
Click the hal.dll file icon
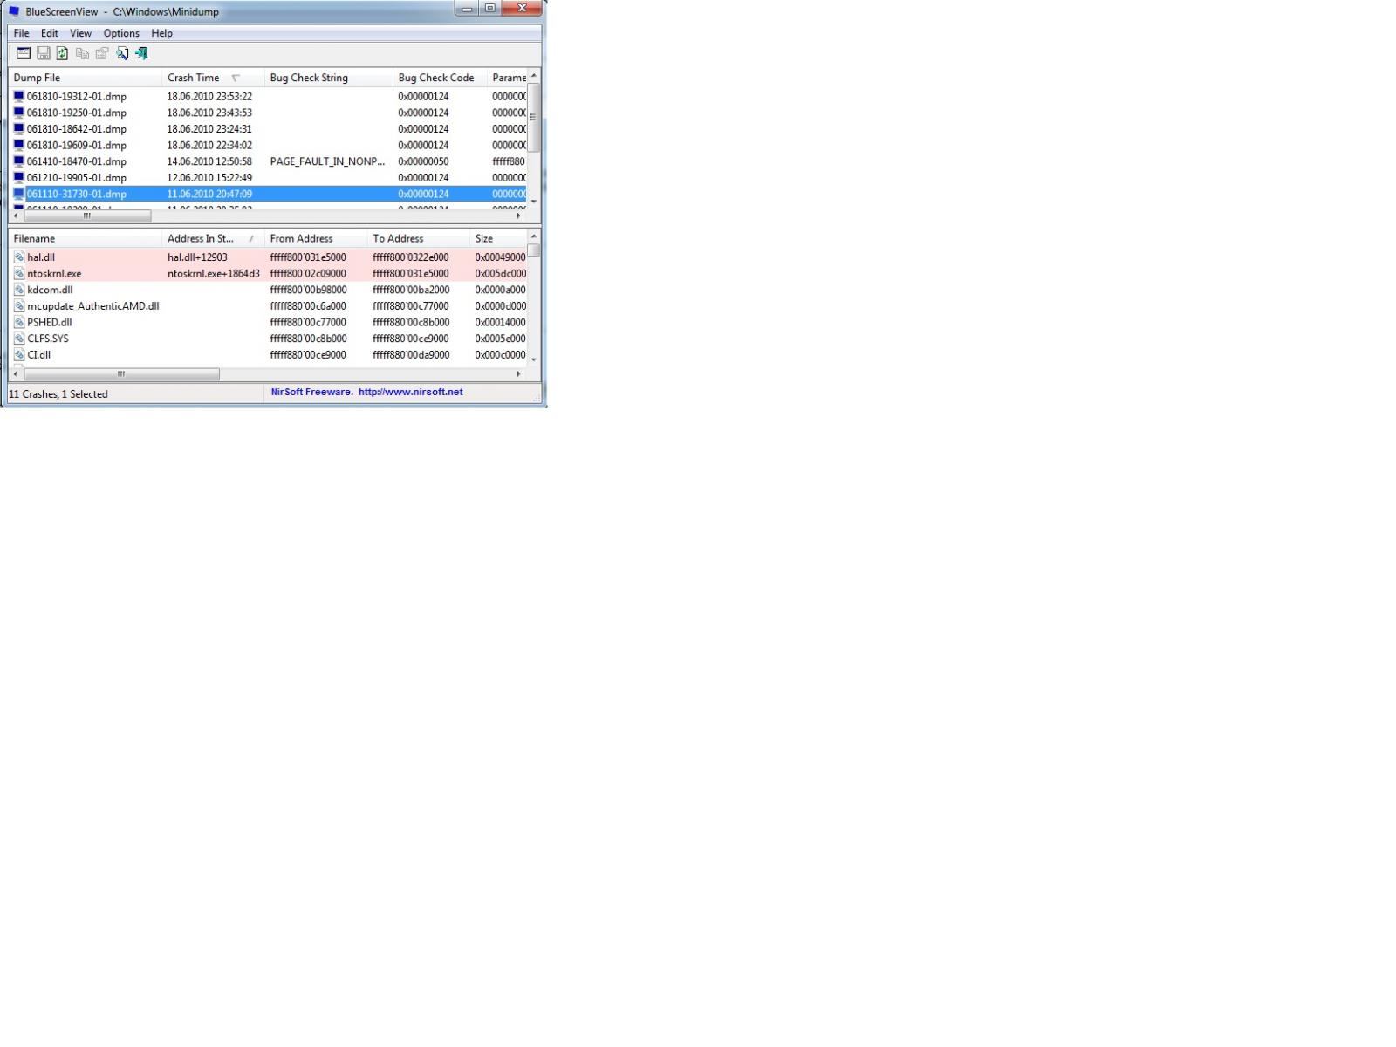(19, 257)
